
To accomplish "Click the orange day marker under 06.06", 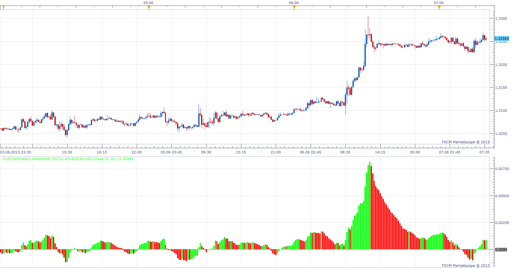I will pos(294,8).
